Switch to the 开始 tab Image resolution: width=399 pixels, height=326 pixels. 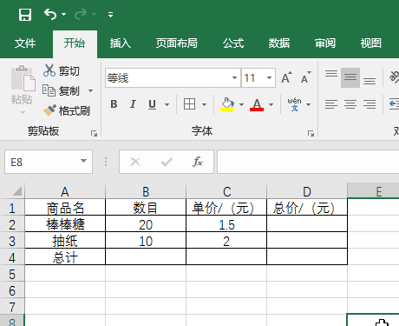pyautogui.click(x=75, y=43)
